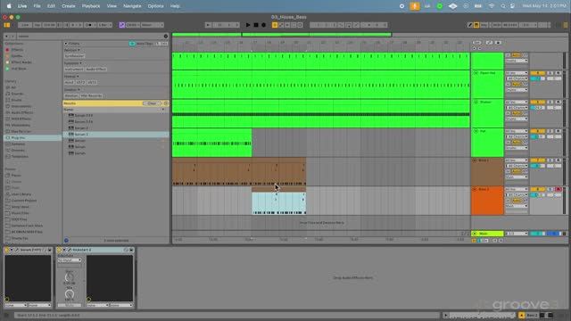Open the Bass 2 input channel dropdown
Image resolution: width=571 pixels, height=321 pixels.
(517, 195)
